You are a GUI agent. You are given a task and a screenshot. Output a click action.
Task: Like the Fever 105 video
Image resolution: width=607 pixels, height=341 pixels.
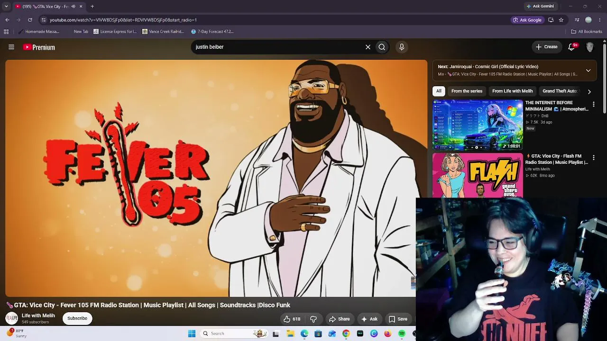(292, 319)
